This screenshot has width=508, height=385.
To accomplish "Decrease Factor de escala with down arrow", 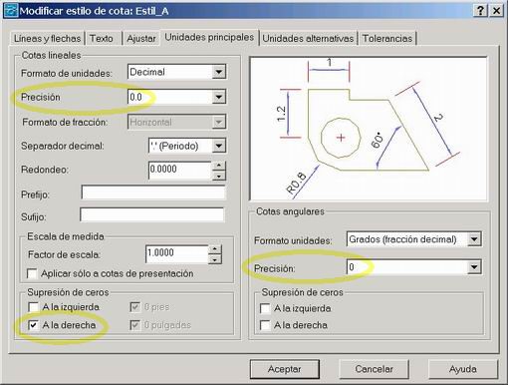I will pyautogui.click(x=215, y=259).
